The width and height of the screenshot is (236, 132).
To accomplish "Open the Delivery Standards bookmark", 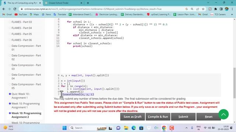I will pyautogui.click(x=132, y=14).
